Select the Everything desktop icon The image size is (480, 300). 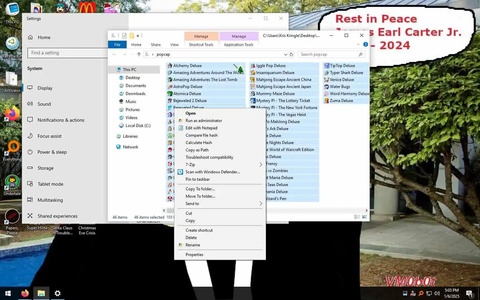pos(12,151)
